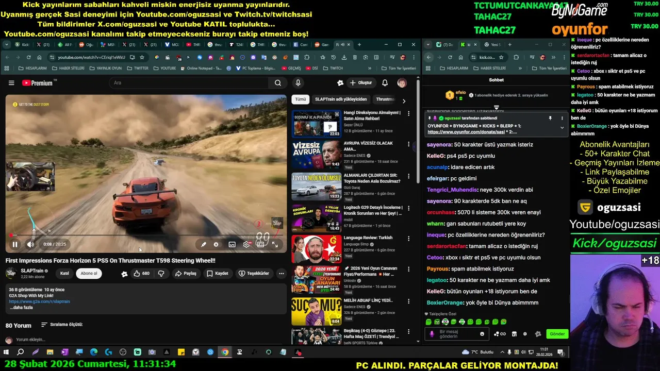Open HABER SİTELERİ bookmark folder in YouTube window
The image size is (660, 371).
pos(69,68)
